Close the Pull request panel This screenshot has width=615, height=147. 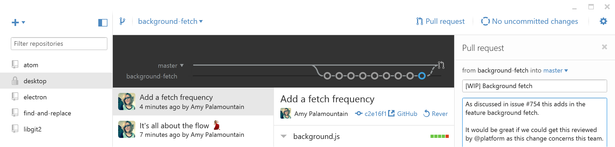[x=605, y=47]
